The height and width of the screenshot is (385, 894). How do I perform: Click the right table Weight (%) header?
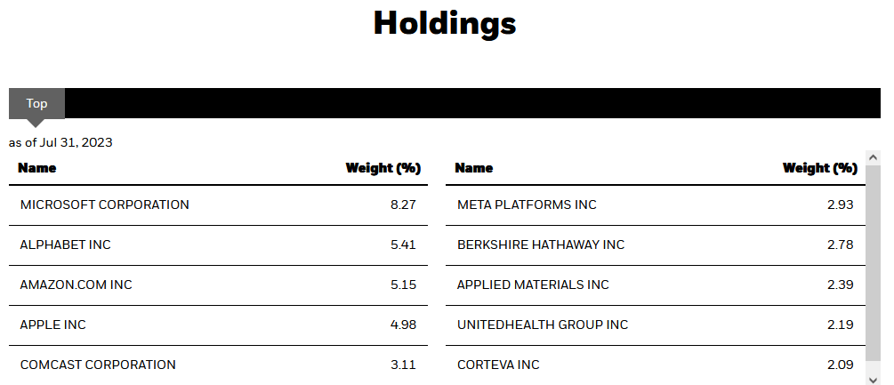pos(819,168)
